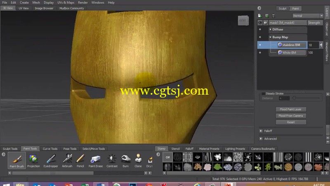The image size is (330, 186).
Task: Select the Airbrush tool
Action: point(67,160)
